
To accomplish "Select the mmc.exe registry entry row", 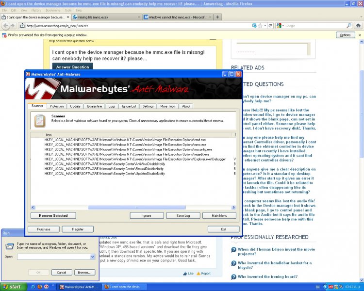I will click(x=133, y=145).
